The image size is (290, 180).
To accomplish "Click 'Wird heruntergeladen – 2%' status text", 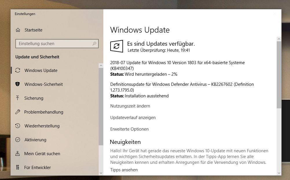I will pyautogui.click(x=151, y=74).
